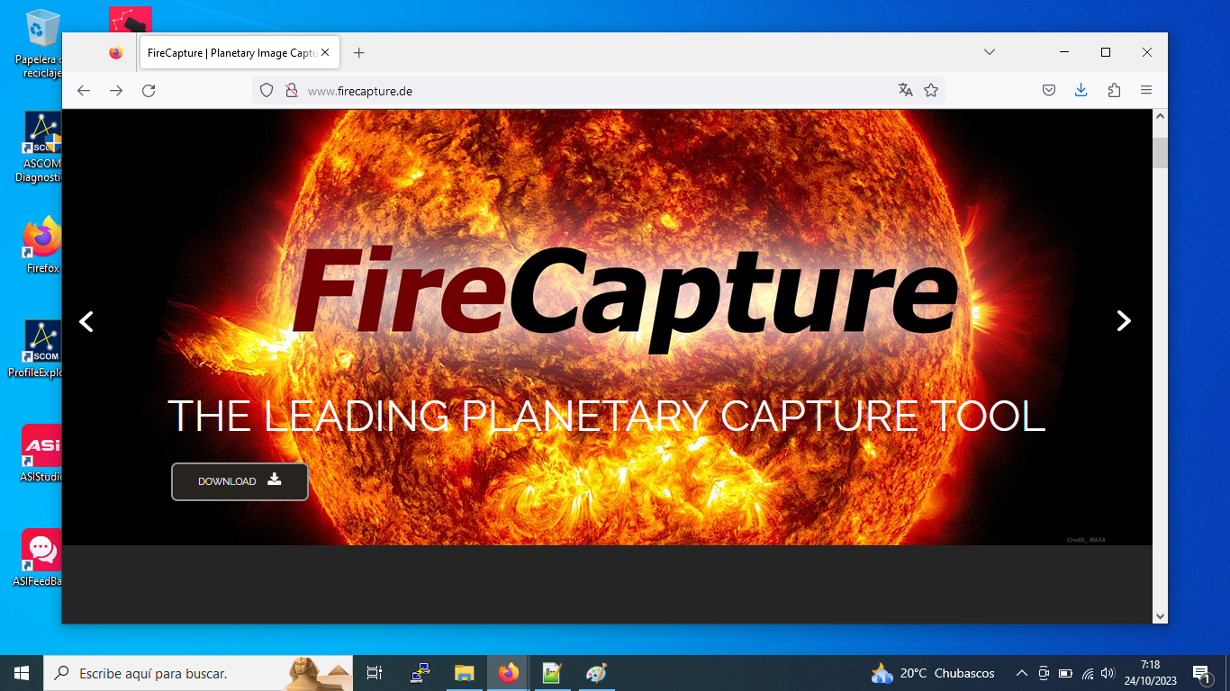Open the Save to Pocket icon
The image size is (1230, 691).
[1049, 91]
